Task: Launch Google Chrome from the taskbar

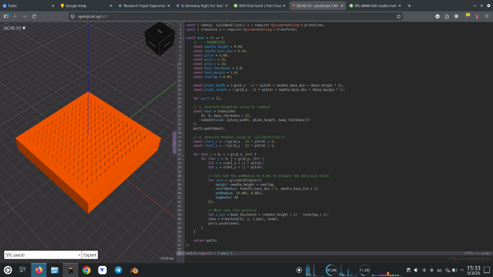Action: (x=86, y=270)
